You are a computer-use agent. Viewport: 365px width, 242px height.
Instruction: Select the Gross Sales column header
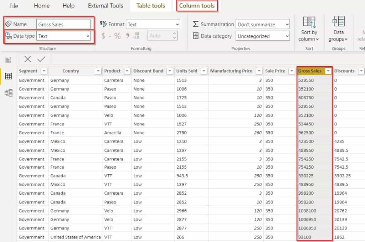tap(310, 71)
